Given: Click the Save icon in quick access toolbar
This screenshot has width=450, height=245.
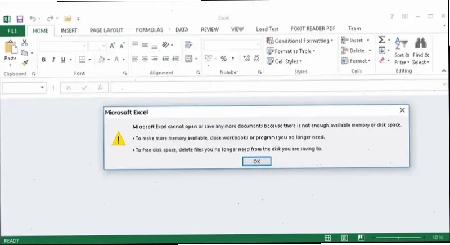Looking at the screenshot, I should click(20, 19).
